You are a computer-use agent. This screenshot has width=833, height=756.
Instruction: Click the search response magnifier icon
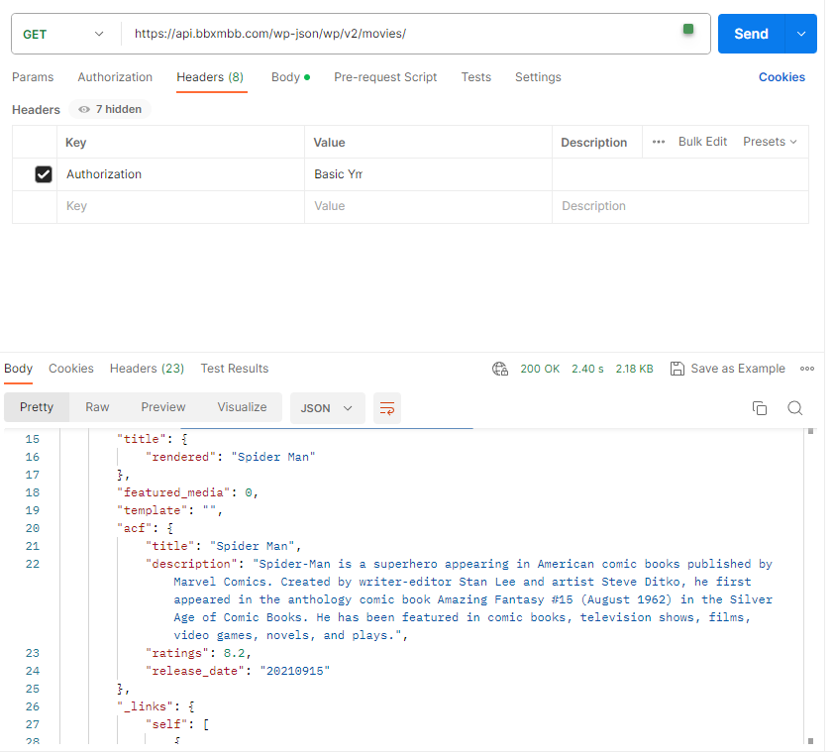[x=794, y=408]
